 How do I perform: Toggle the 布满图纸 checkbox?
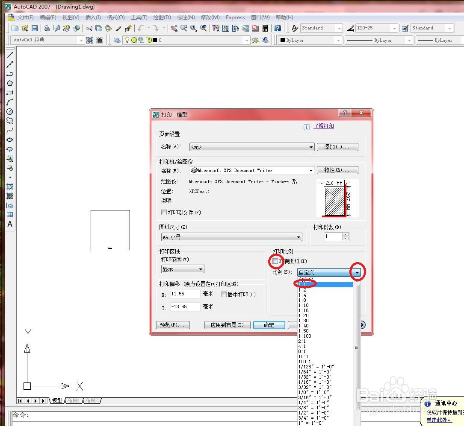pyautogui.click(x=275, y=261)
